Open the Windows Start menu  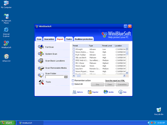click(7, 123)
